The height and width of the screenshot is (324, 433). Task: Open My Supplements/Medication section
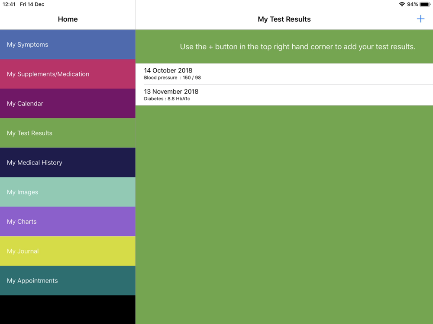click(x=68, y=74)
